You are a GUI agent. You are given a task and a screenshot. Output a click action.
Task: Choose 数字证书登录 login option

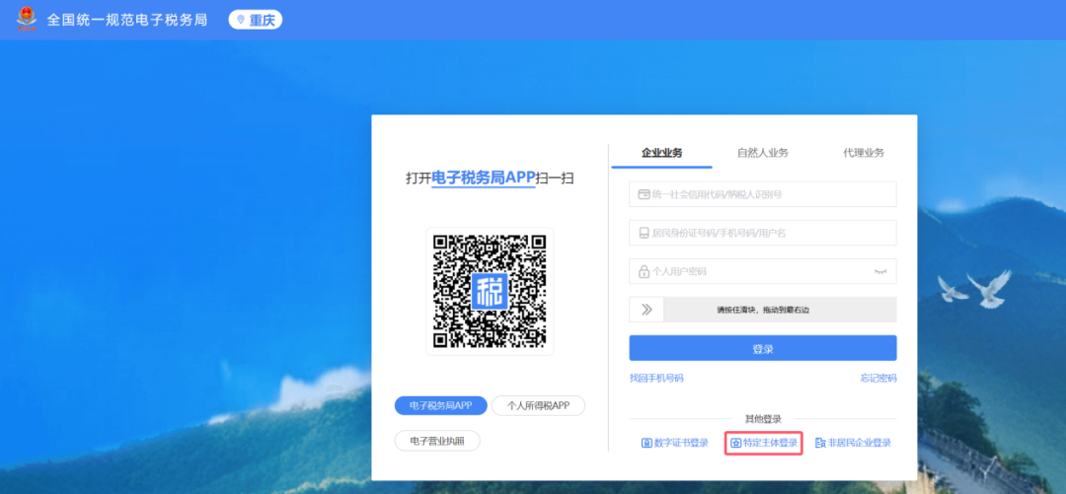click(x=675, y=443)
